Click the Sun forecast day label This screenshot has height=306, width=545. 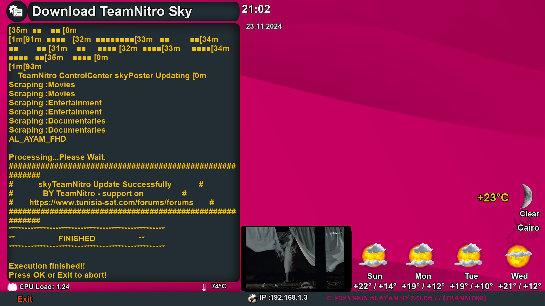tap(375, 276)
